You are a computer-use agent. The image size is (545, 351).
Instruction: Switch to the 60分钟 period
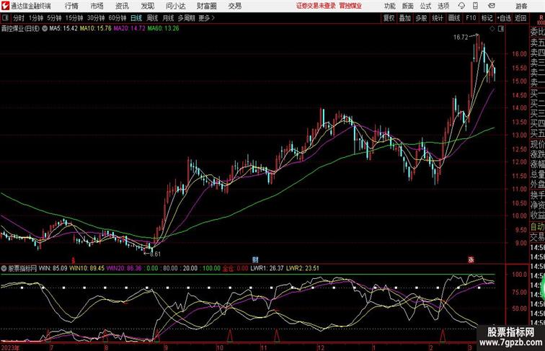(x=118, y=18)
